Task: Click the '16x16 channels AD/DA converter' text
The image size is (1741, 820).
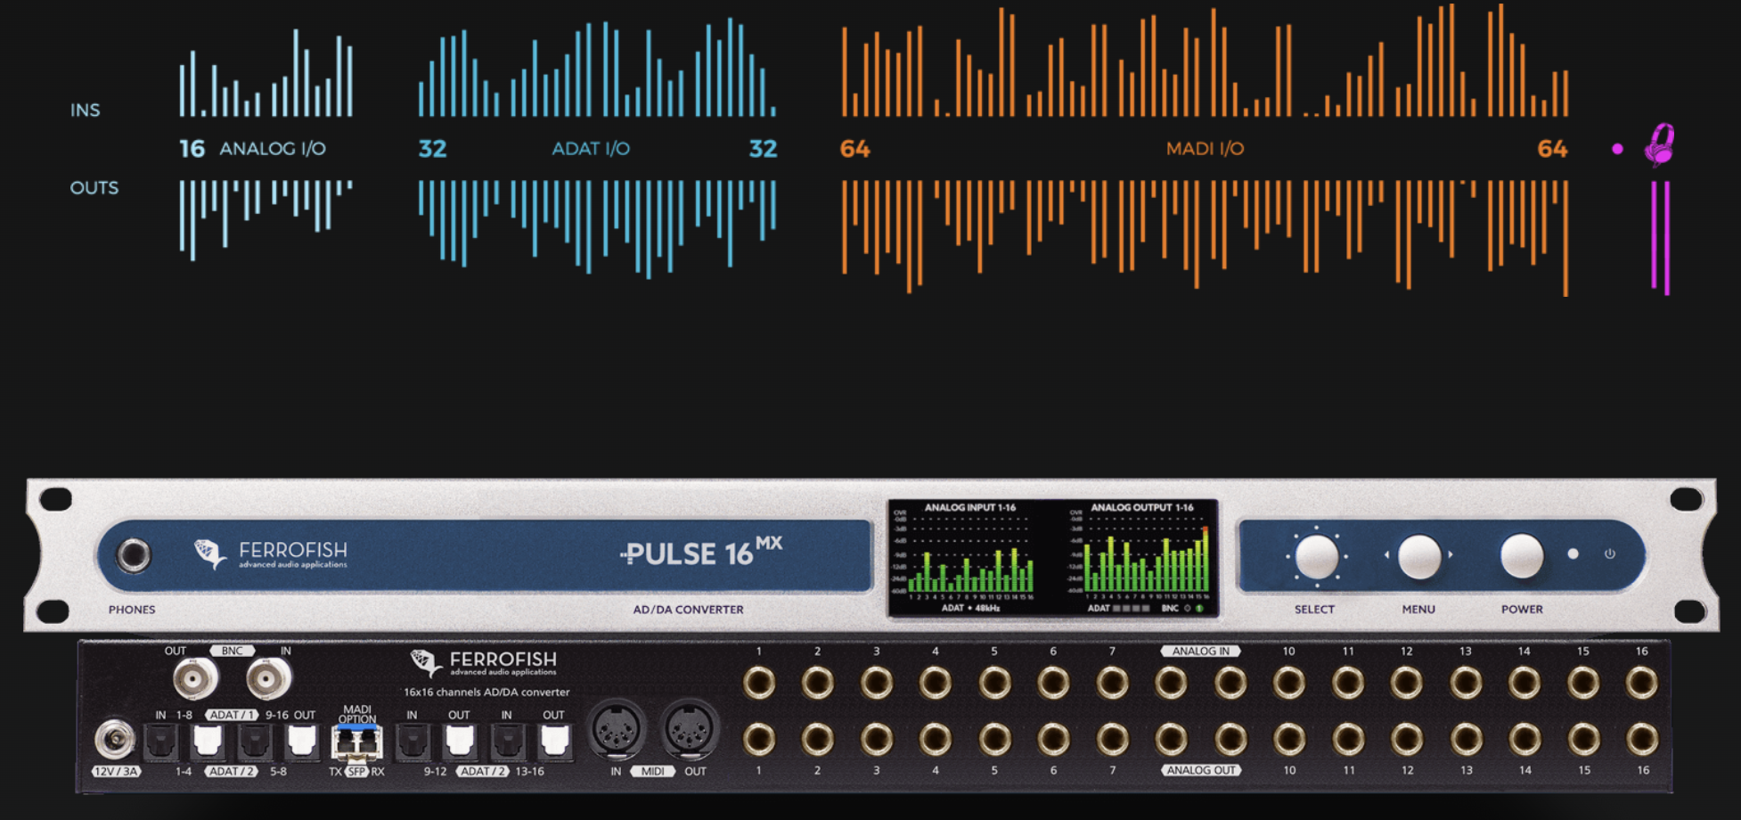Action: point(486,692)
